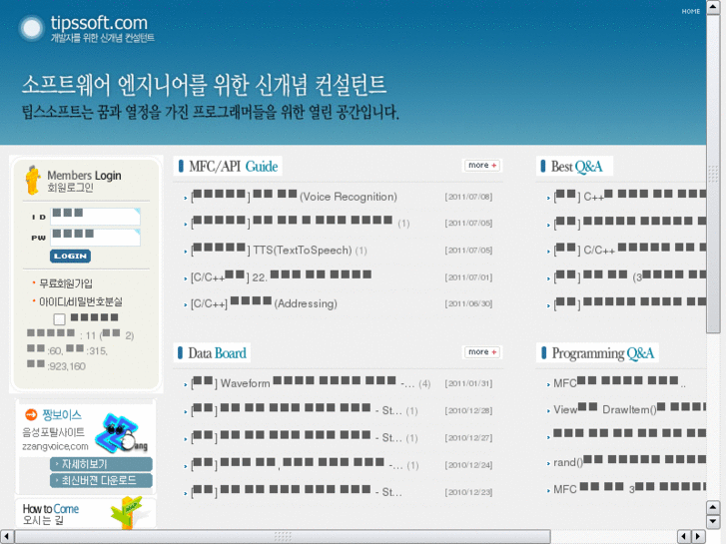The width and height of the screenshot is (726, 544).
Task: Click horizontal scrollbar right arrow at far right
Action: 698,537
